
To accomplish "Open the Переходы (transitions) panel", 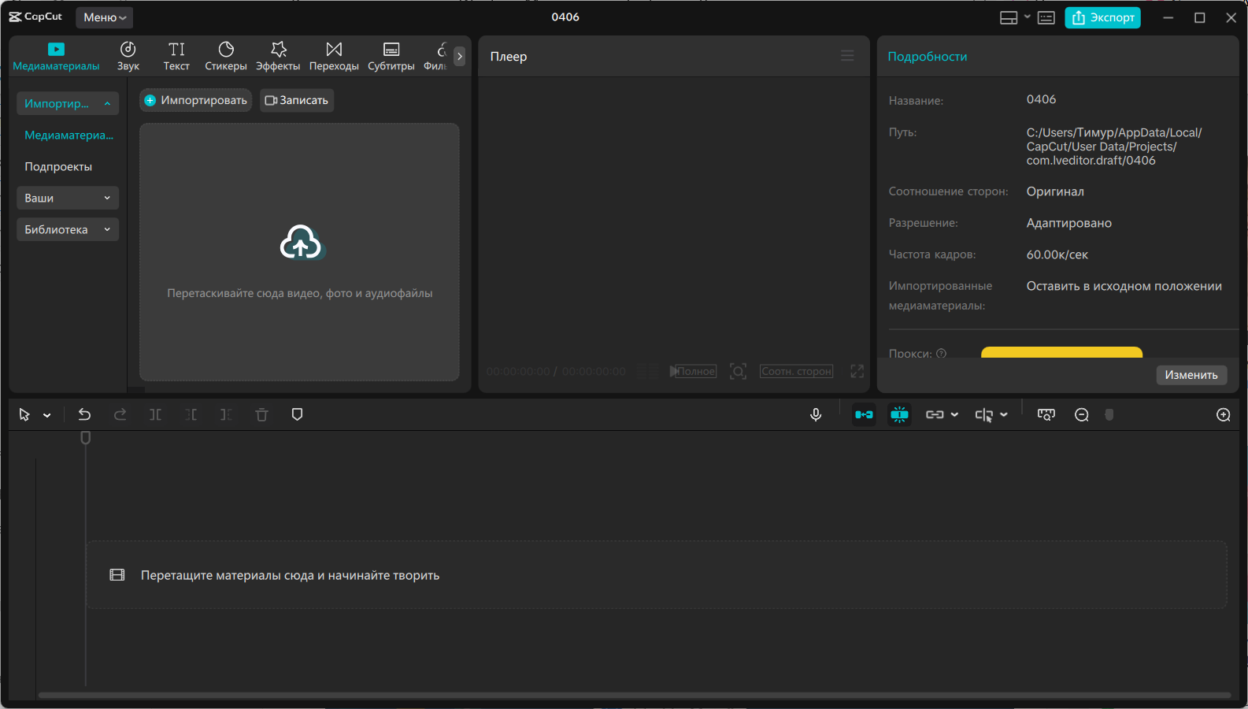I will [334, 56].
